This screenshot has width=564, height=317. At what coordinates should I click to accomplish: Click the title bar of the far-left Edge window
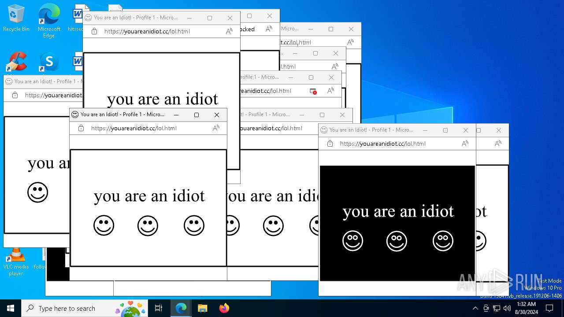coord(43,81)
